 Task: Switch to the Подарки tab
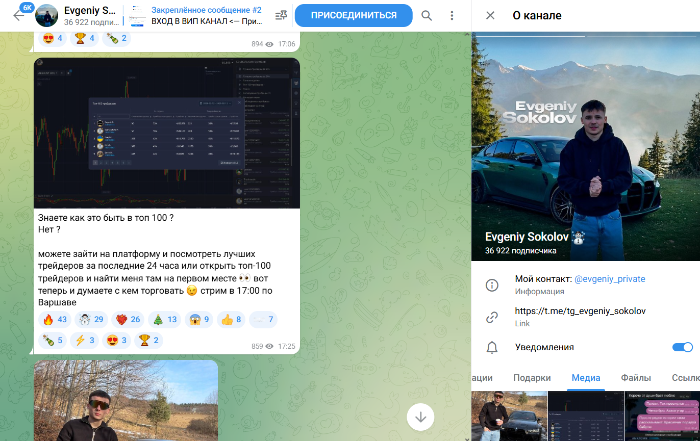[x=532, y=378]
